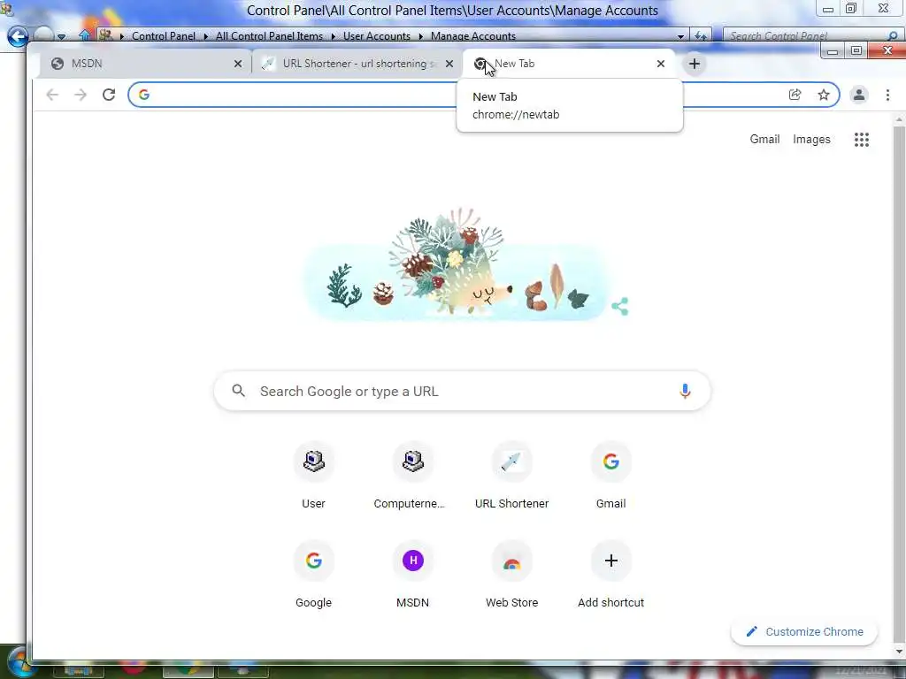
Task: Click User Accounts breadcrumb in Control Panel
Action: click(377, 35)
